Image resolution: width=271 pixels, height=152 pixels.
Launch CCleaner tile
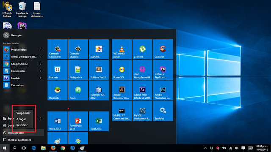pyautogui.click(x=163, y=49)
